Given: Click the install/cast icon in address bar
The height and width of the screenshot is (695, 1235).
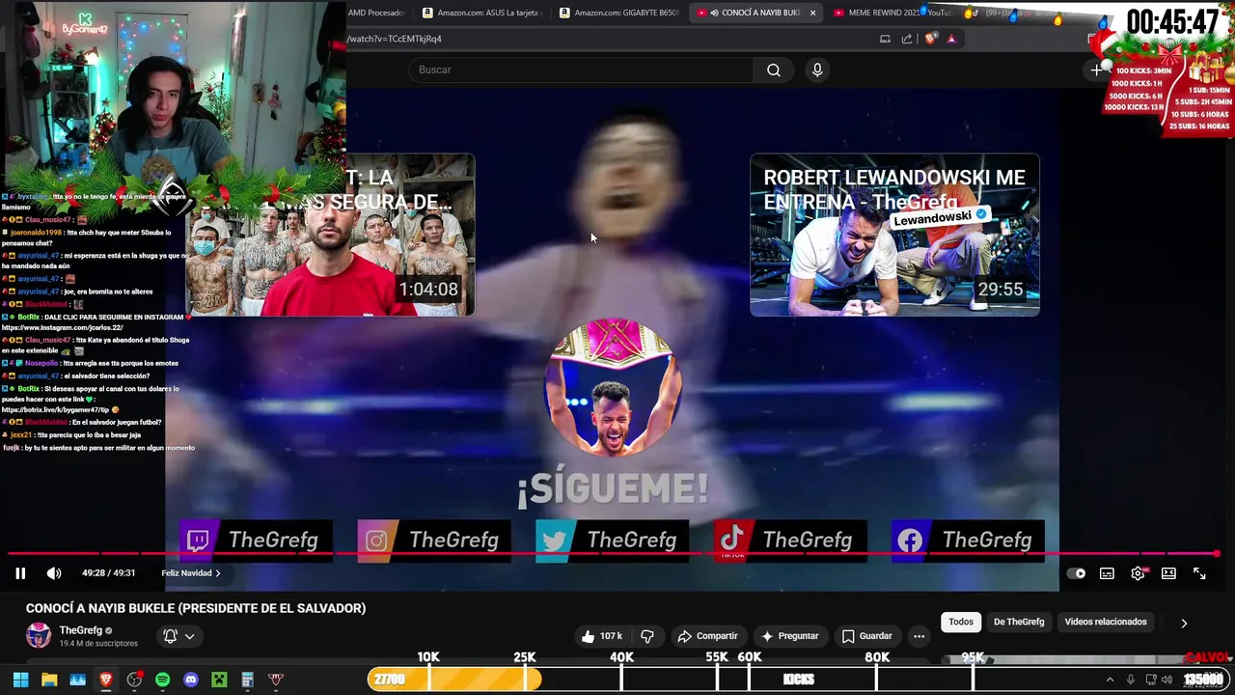Looking at the screenshot, I should click(885, 39).
